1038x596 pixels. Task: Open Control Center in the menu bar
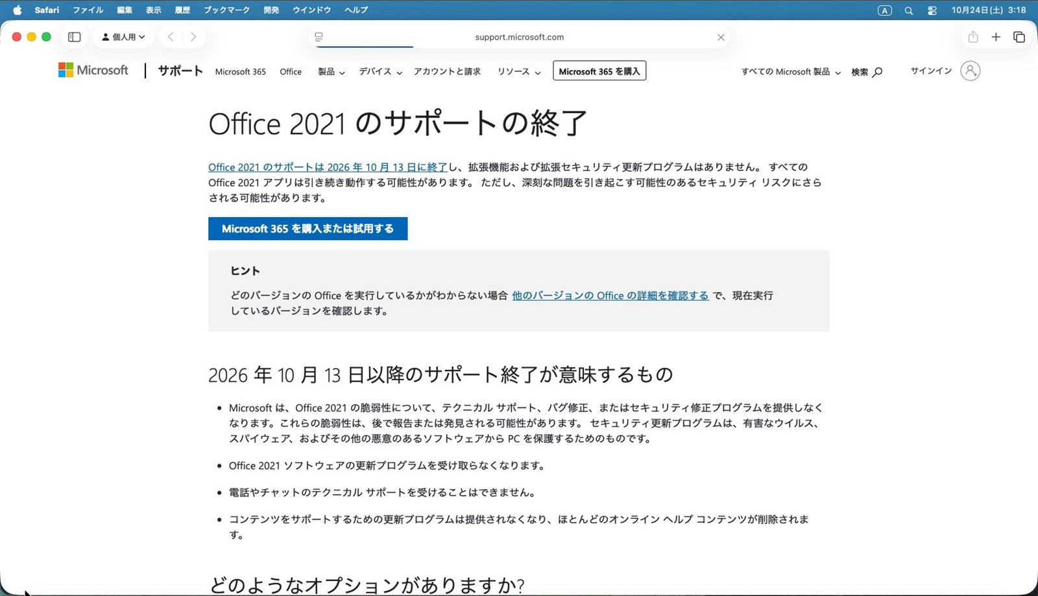[932, 10]
